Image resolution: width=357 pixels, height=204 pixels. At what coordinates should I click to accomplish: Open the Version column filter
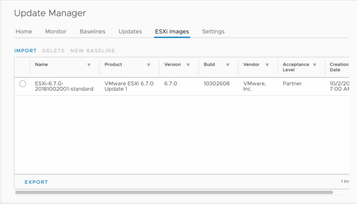(x=188, y=65)
